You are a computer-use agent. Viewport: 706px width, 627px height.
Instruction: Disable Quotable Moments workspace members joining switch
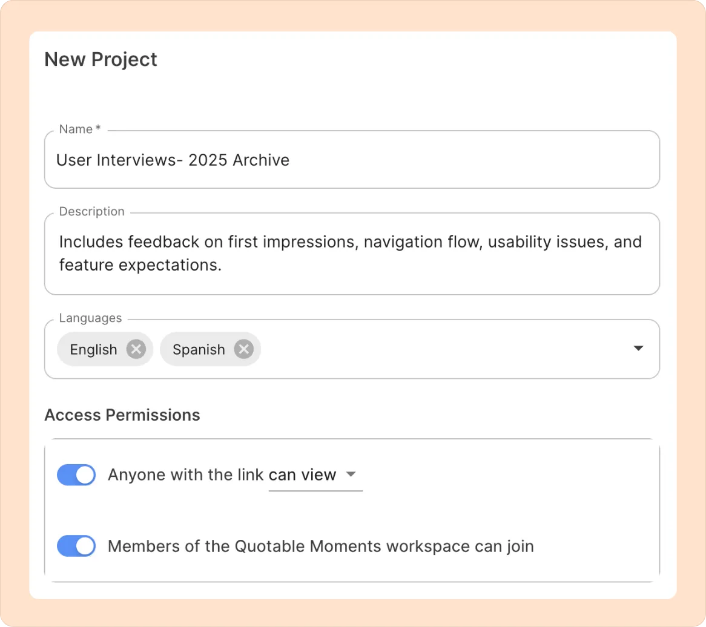(x=76, y=547)
